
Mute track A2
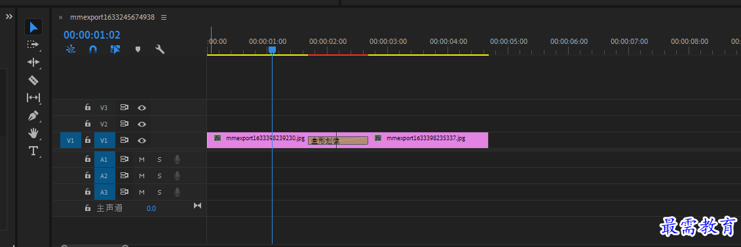[142, 176]
